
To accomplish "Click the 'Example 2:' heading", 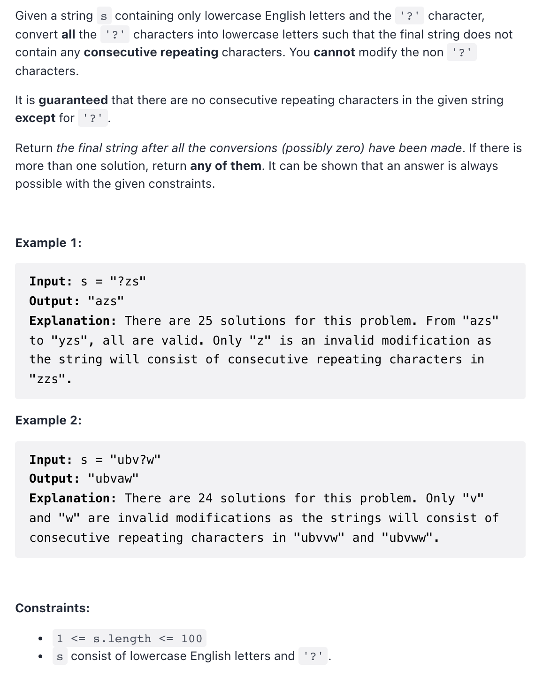I will [x=48, y=420].
